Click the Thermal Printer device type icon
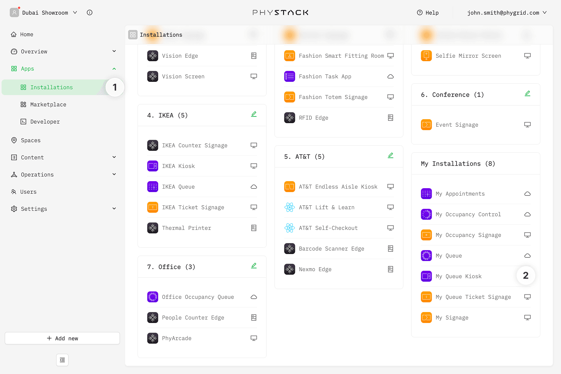 [254, 228]
